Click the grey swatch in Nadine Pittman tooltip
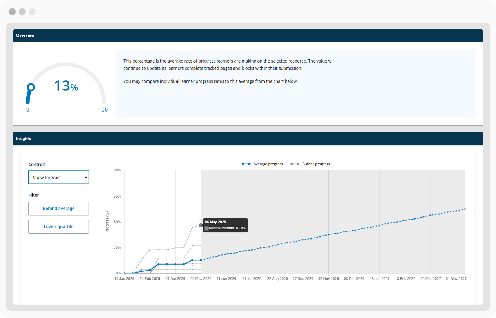This screenshot has width=496, height=318. pyautogui.click(x=207, y=228)
